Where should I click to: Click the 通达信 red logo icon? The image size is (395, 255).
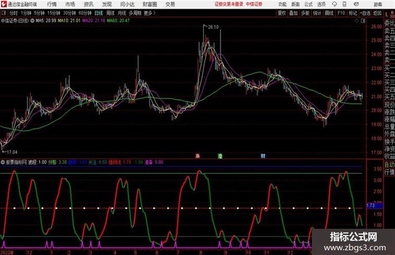4,4
